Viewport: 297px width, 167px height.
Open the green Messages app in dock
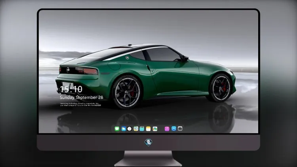(117, 129)
